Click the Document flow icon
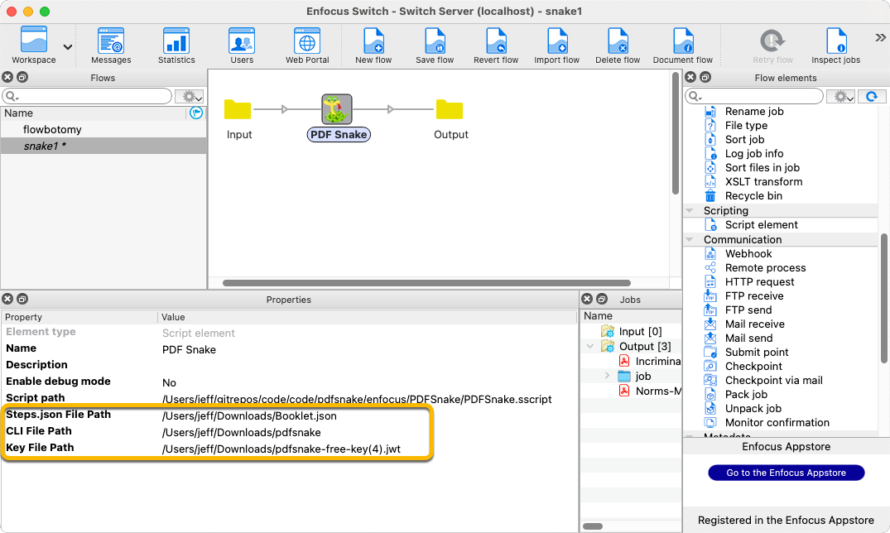The height and width of the screenshot is (533, 890). (x=683, y=41)
